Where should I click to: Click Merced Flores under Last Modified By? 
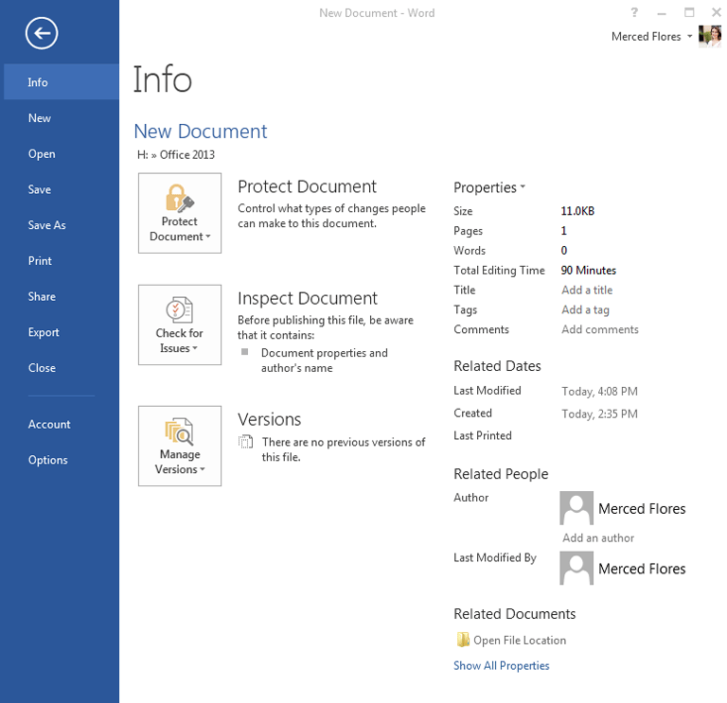pos(642,569)
